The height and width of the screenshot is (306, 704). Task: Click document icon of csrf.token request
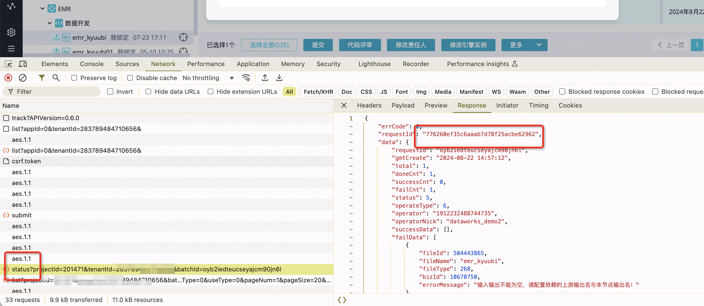[6, 161]
